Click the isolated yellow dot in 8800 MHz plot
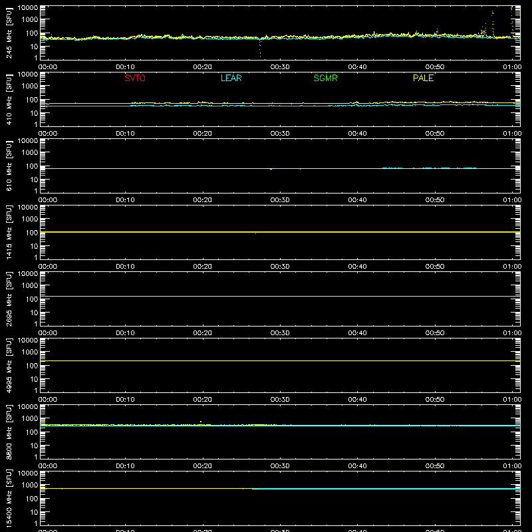The height and width of the screenshot is (532, 532). pos(201,422)
